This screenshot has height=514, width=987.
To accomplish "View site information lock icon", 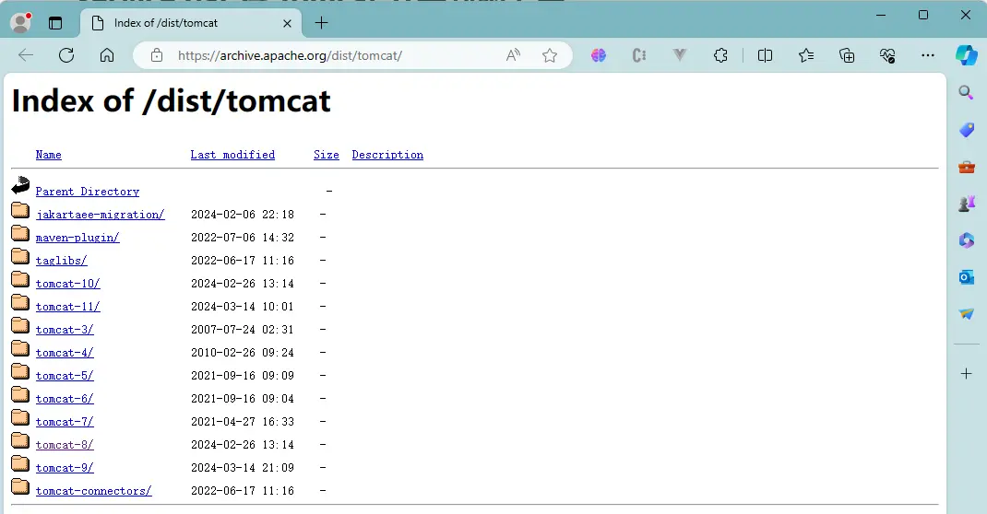I will (x=157, y=55).
